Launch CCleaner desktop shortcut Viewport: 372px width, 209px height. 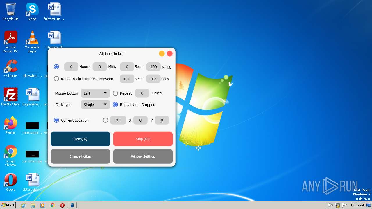tap(10, 69)
